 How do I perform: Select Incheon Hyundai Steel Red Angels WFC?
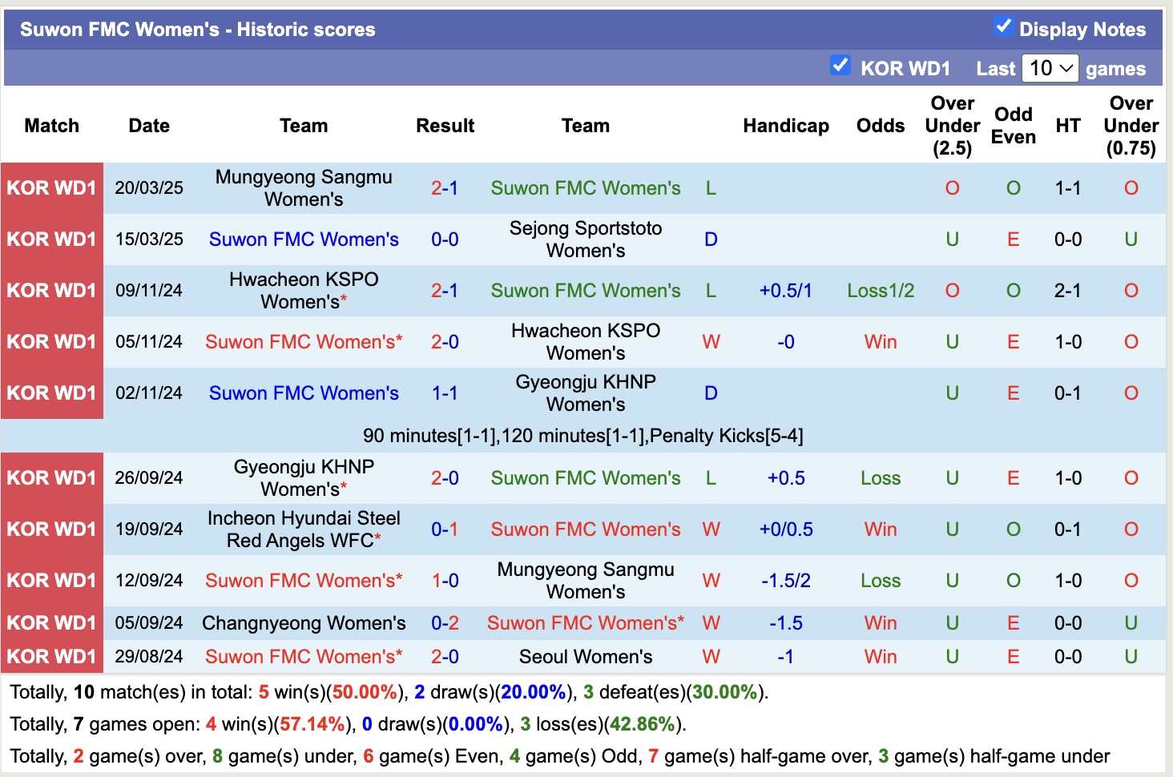(x=304, y=529)
